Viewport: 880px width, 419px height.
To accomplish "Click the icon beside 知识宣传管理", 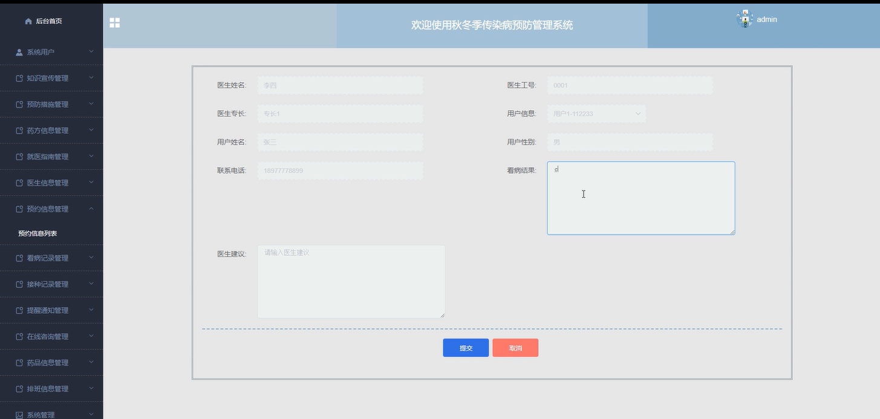I will [19, 78].
